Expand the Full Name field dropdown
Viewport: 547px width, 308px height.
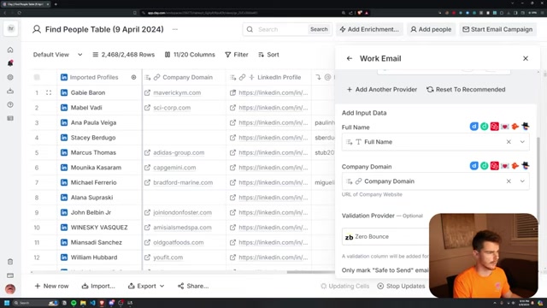(522, 142)
